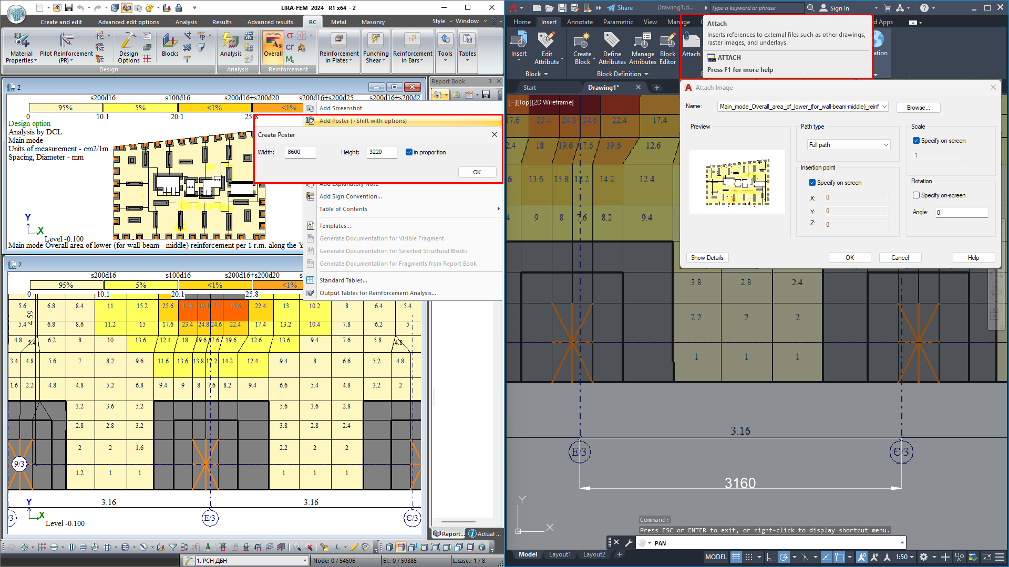Switch to the Metal ribbon tab
Screen dimensions: 1009x567
[x=338, y=22]
